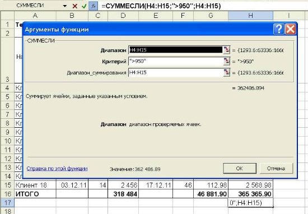
Task: Select row 1 header
Action: point(7,24)
